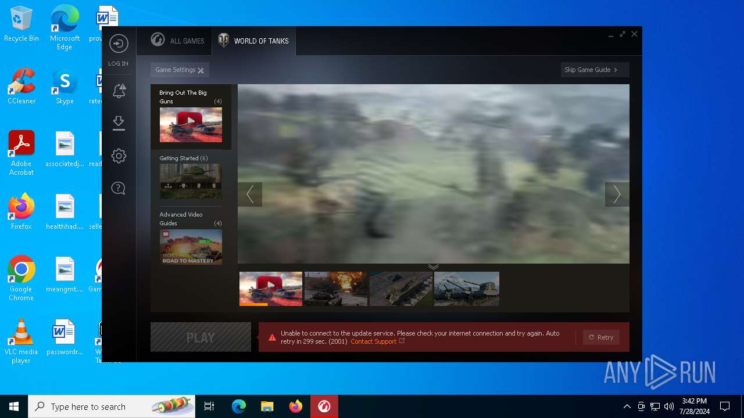Show hidden system tray icons
Image resolution: width=744 pixels, height=418 pixels.
tap(627, 406)
